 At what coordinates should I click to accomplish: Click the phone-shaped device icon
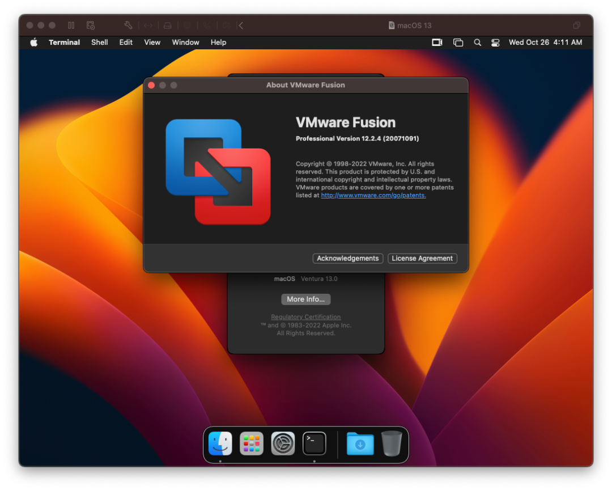pos(207,26)
